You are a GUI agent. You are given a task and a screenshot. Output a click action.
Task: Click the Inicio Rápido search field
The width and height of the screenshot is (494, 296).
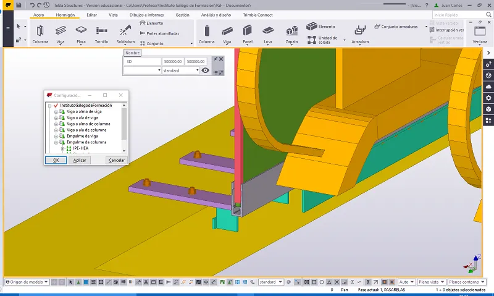click(459, 15)
